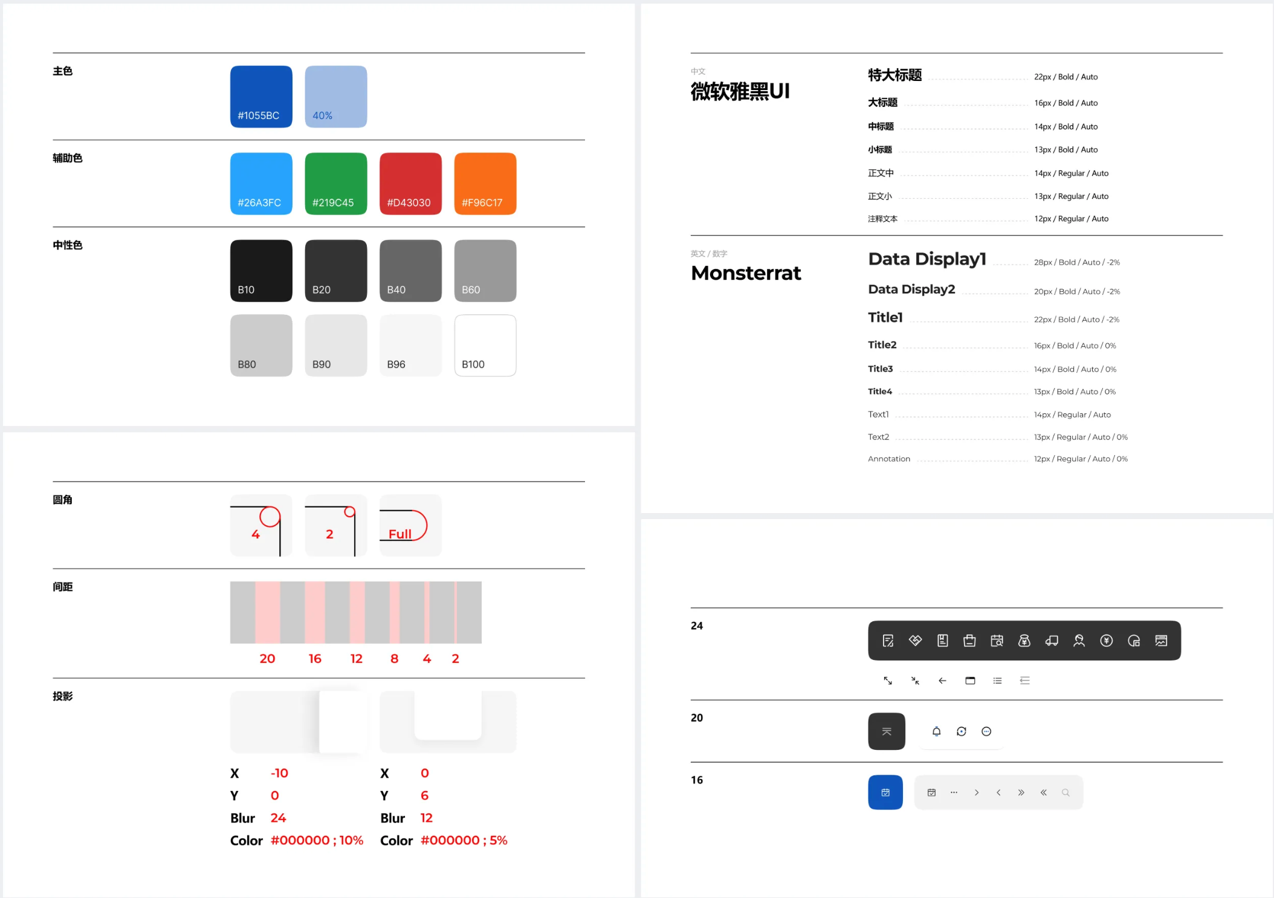Click the collapse shrink arrows icon

tap(915, 680)
